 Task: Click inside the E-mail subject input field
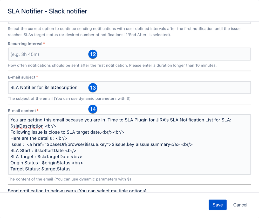156,88
